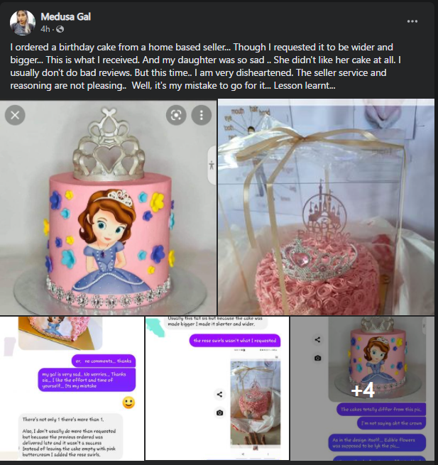Open vertical three-dot menu on cake photo

202,115
